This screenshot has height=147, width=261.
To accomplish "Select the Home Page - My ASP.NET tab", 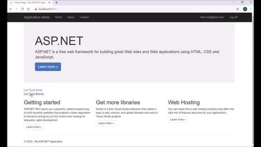I will (x=30, y=2).
